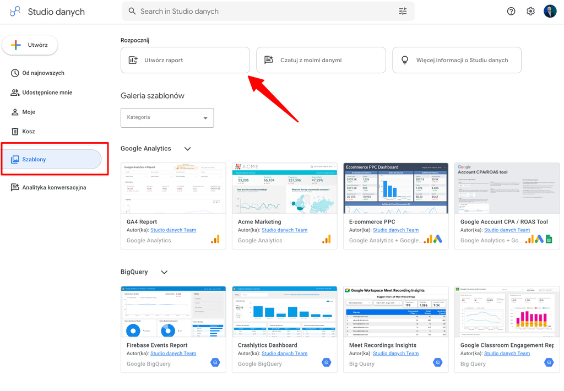
Task: Open Więcej informacji o Studiu danych
Action: pyautogui.click(x=457, y=60)
